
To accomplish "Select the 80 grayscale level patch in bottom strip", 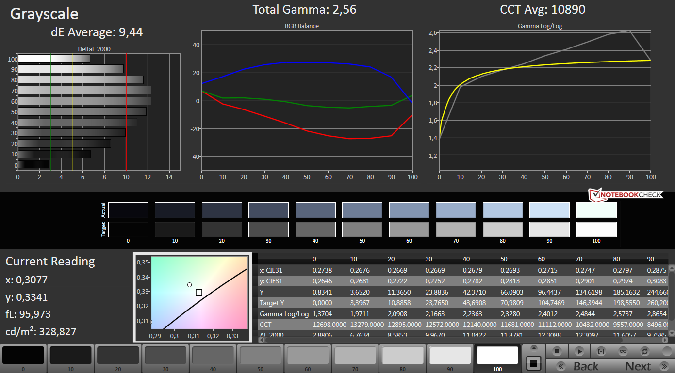I will (x=404, y=358).
